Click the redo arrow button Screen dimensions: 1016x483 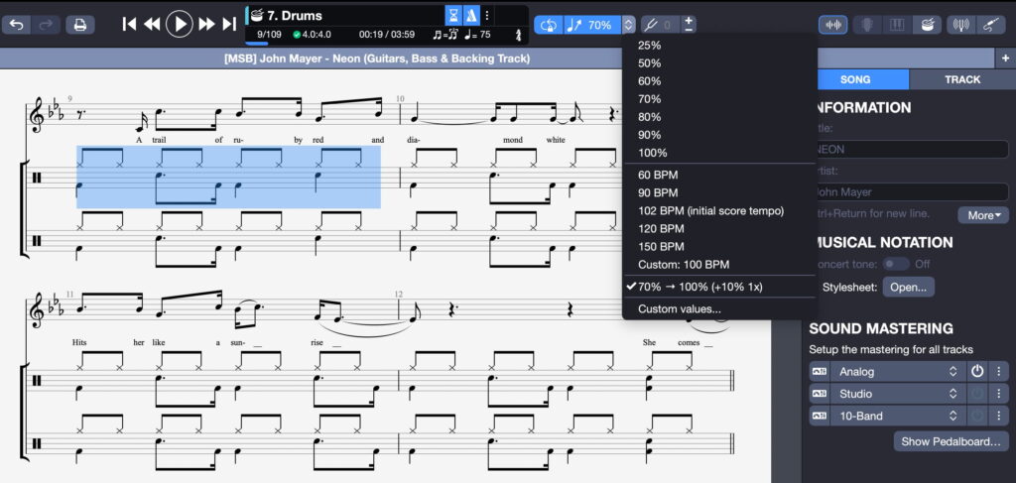click(46, 25)
